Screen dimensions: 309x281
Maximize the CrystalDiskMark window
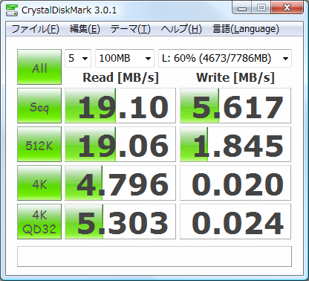tap(261, 8)
